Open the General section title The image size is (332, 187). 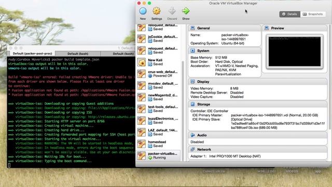tap(203, 28)
